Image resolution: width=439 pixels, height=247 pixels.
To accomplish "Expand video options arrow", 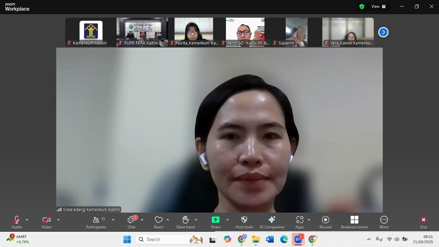I will tap(58, 220).
